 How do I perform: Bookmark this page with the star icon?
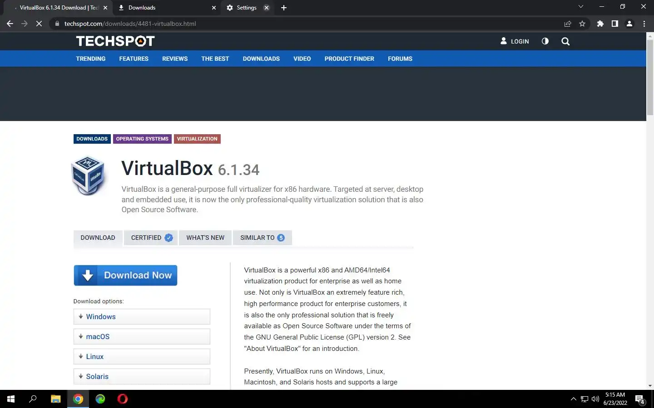[582, 24]
